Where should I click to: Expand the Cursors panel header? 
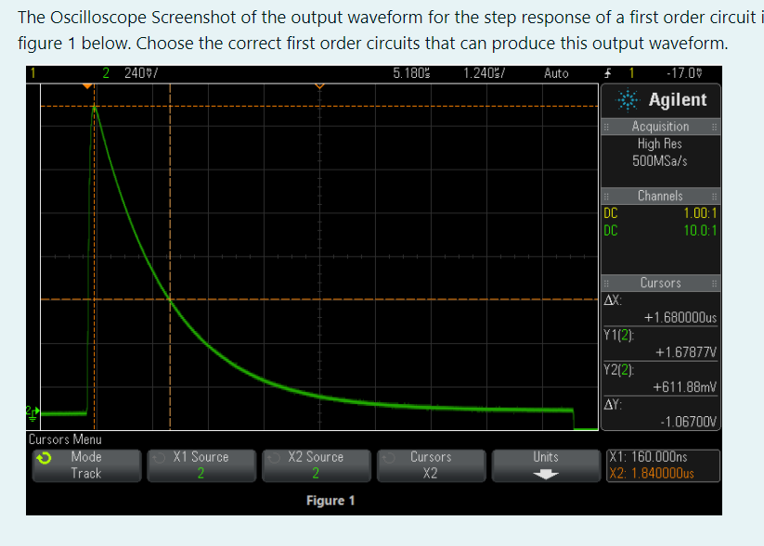661,283
